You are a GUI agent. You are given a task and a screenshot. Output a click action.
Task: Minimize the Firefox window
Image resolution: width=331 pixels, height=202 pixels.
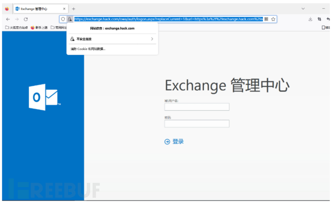[323, 9]
